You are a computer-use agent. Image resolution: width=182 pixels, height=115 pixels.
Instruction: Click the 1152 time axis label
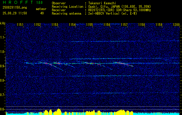(x=38, y=25)
